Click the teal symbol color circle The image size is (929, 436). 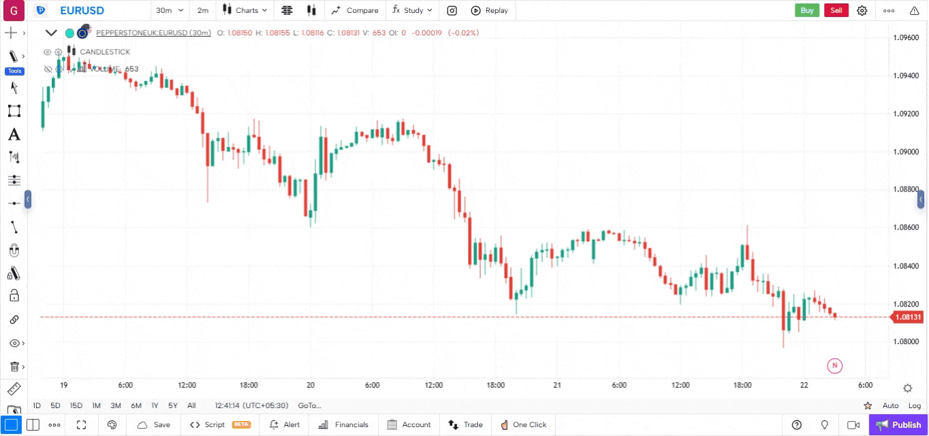pyautogui.click(x=69, y=33)
